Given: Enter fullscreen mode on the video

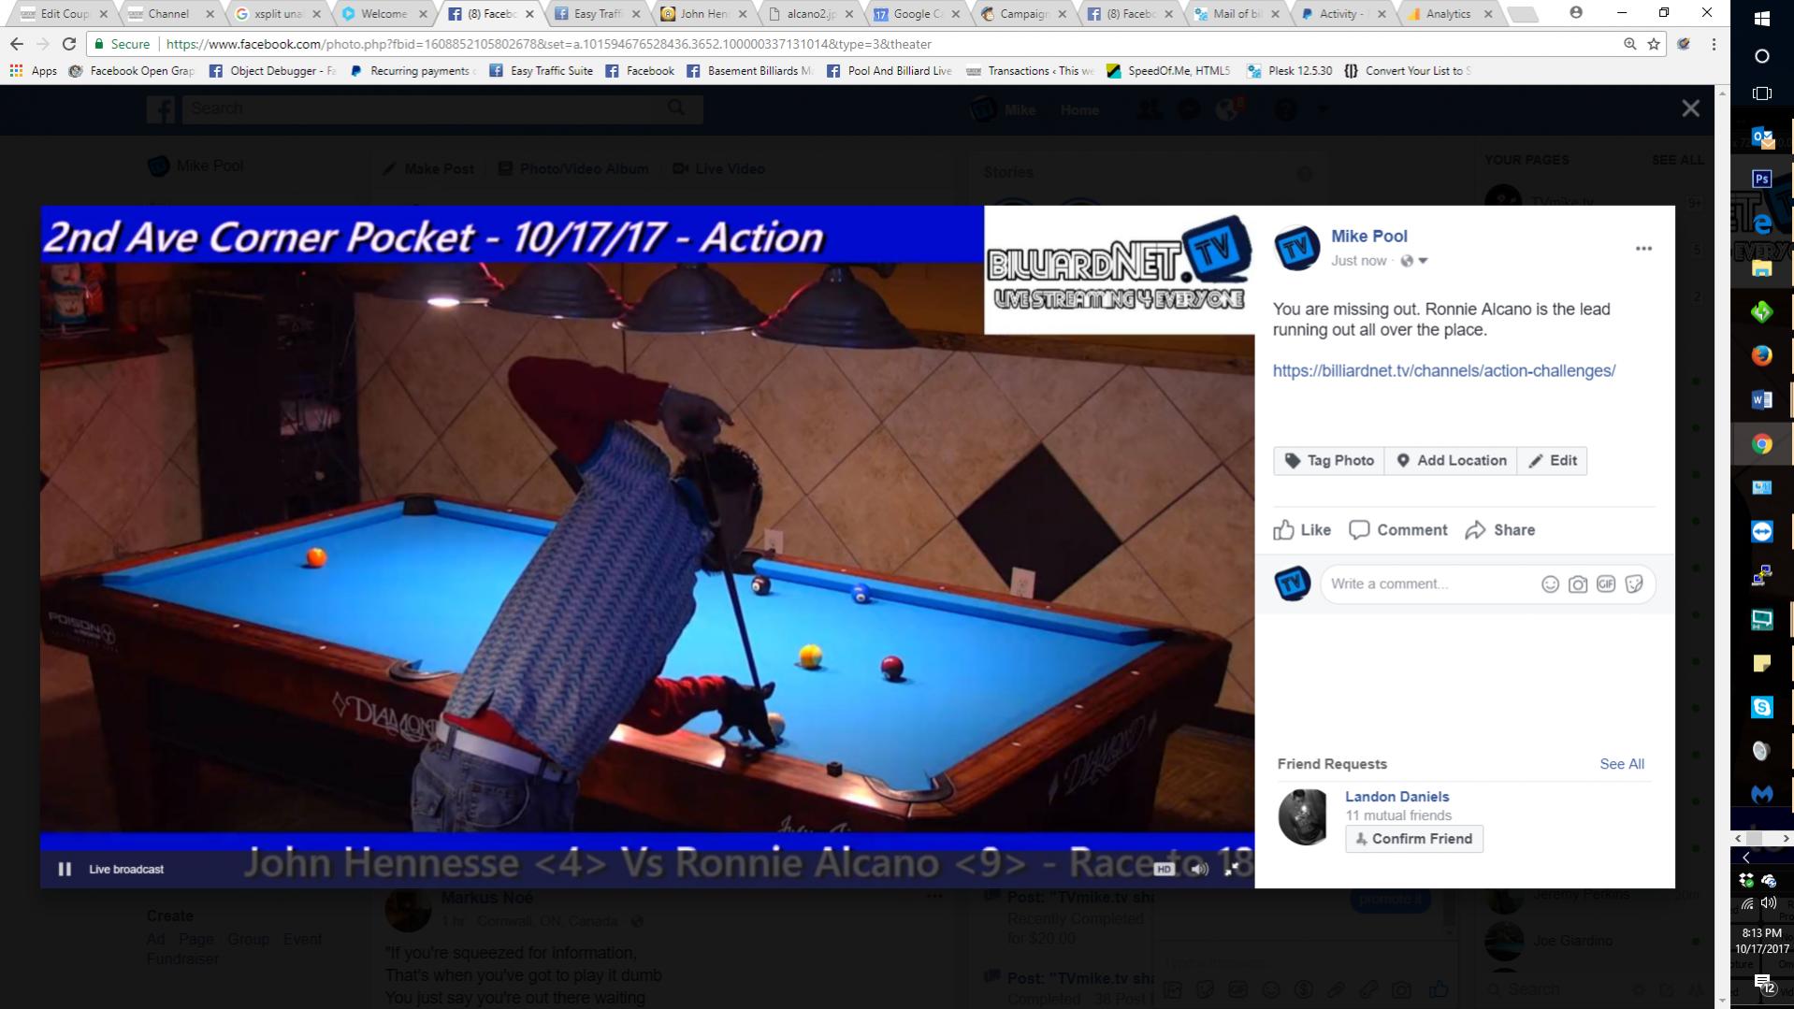Looking at the screenshot, I should [x=1232, y=869].
